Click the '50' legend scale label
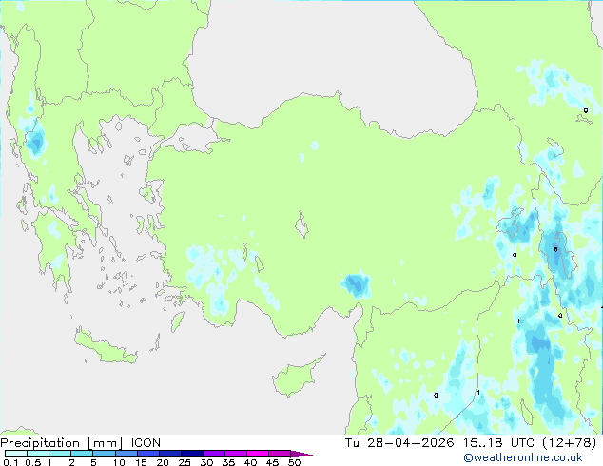Viewport: 603px width, 466px height. [x=294, y=462]
